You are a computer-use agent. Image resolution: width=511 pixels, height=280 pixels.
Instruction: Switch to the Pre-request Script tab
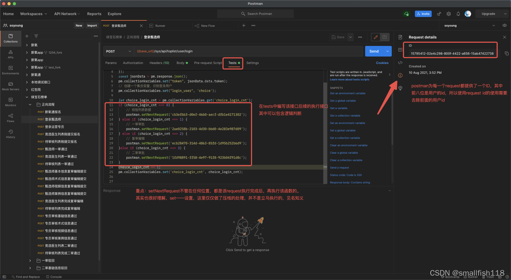coord(208,63)
